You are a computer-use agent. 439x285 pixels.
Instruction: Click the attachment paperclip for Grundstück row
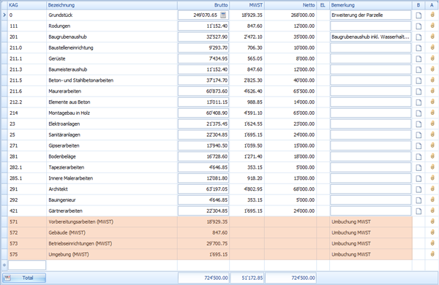point(432,15)
